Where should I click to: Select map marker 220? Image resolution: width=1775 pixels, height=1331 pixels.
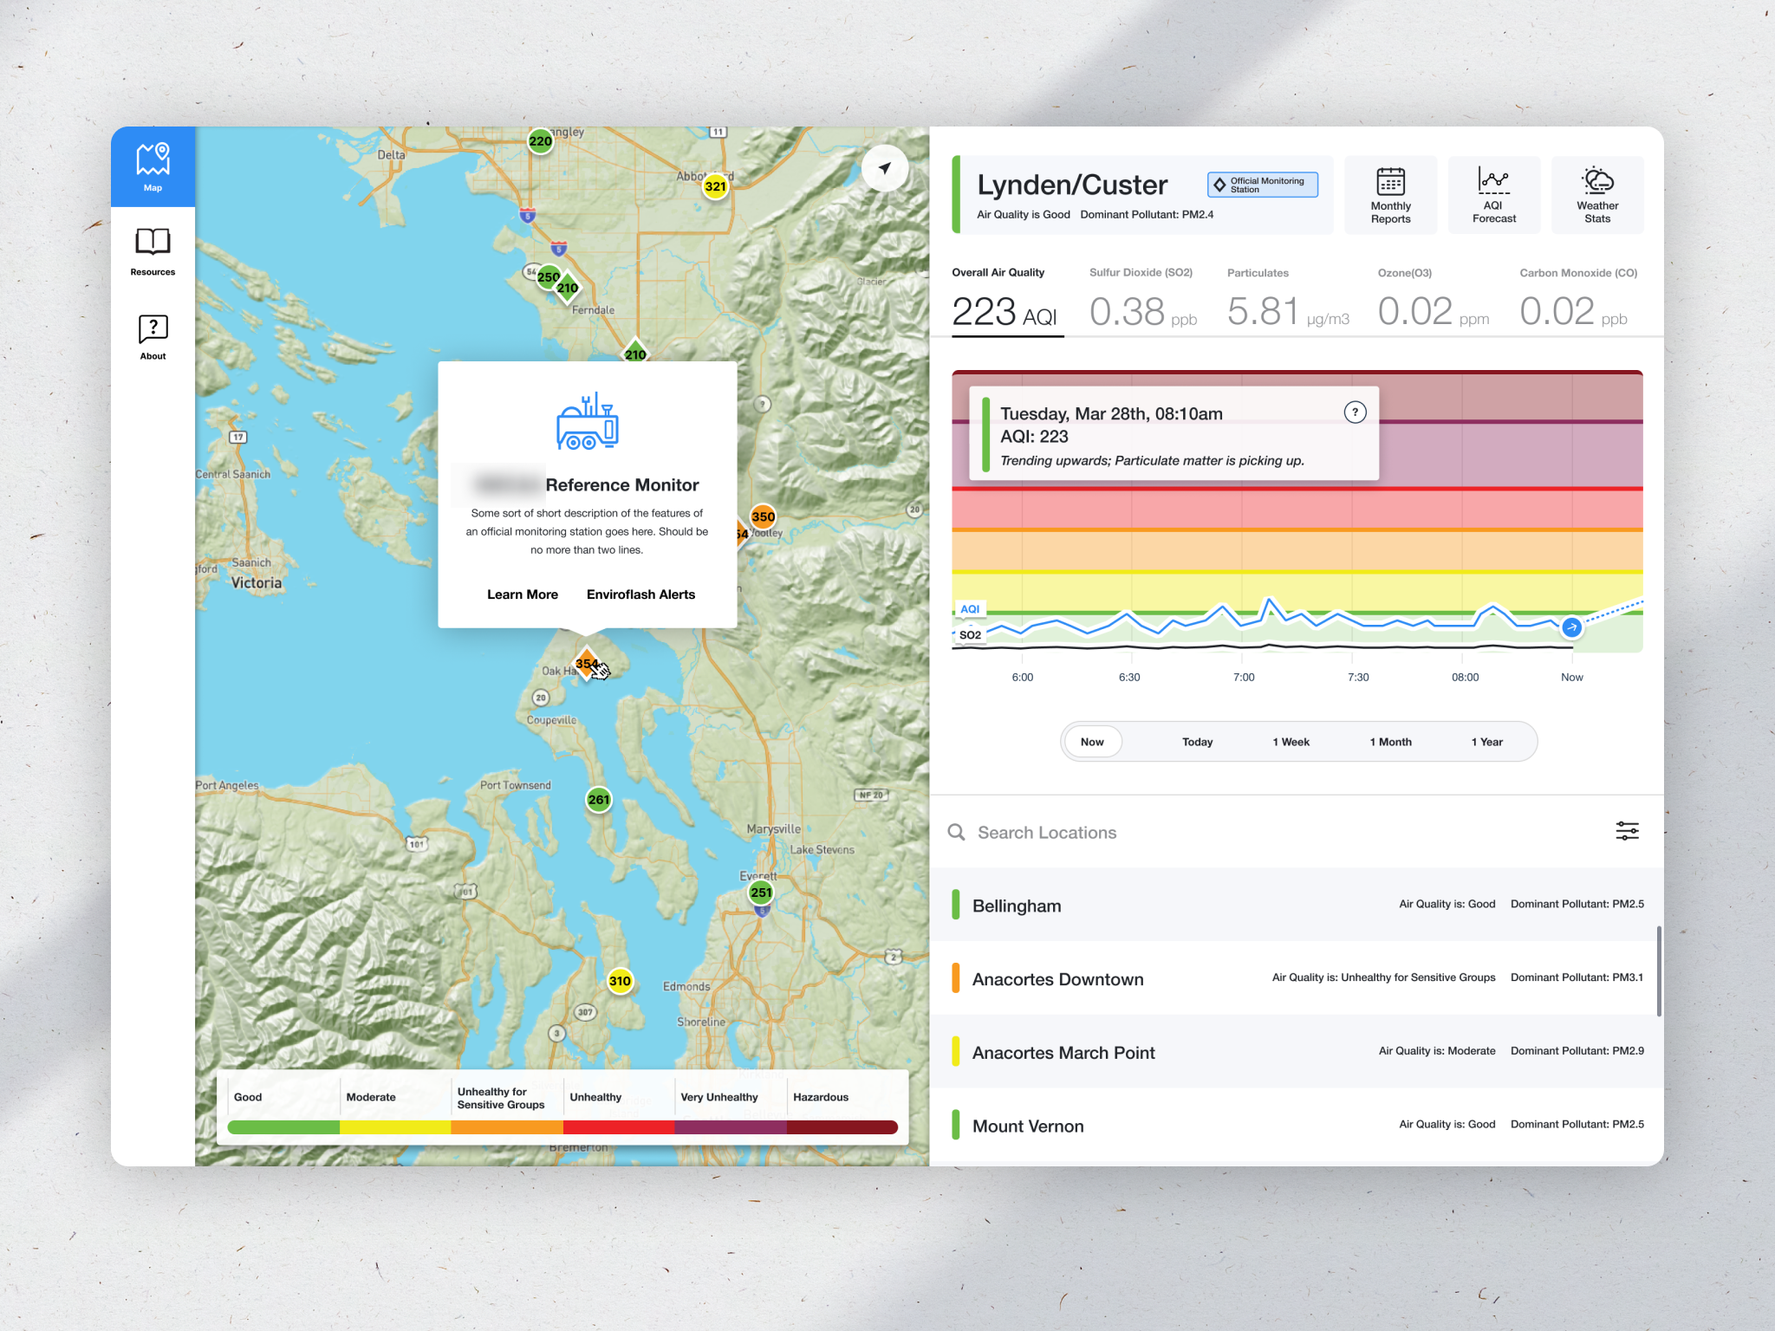[x=540, y=140]
